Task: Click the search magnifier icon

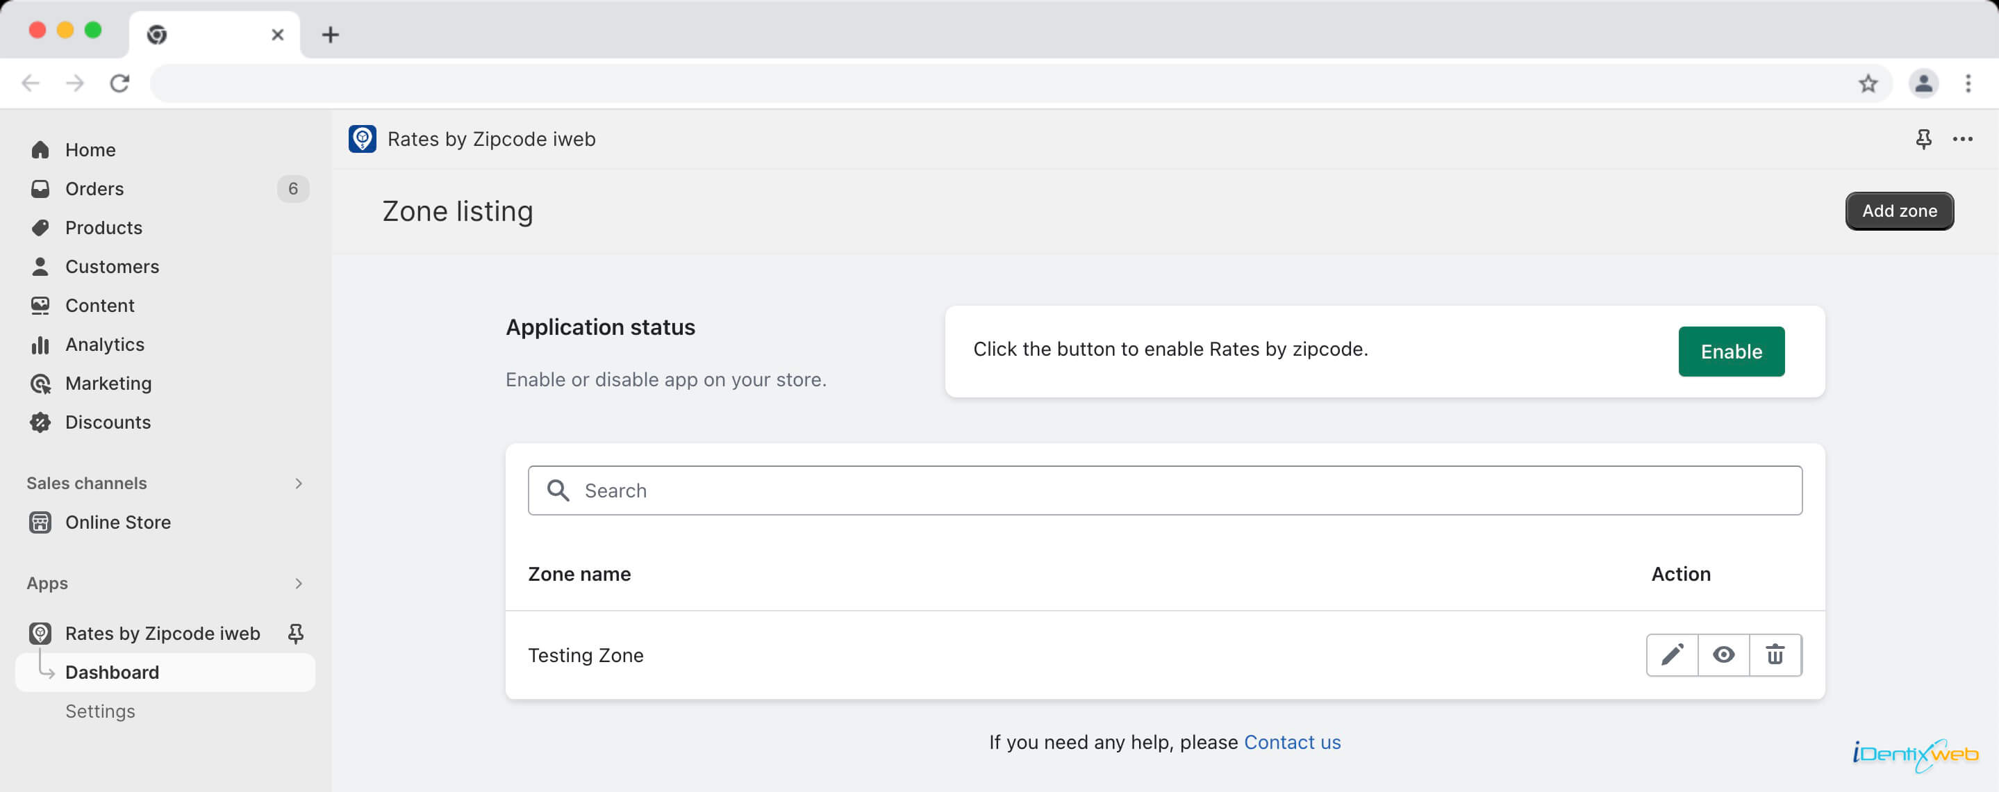Action: click(558, 490)
